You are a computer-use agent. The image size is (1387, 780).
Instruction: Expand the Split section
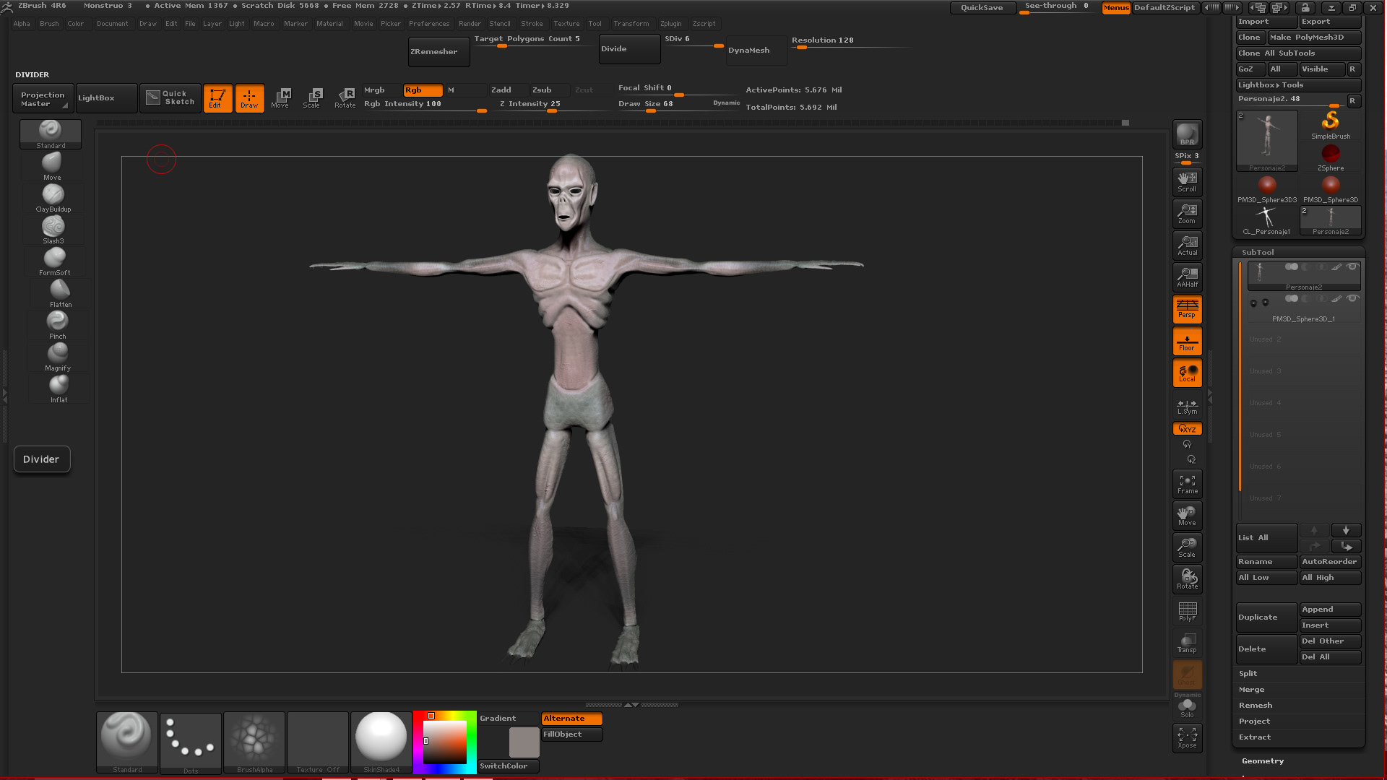point(1248,674)
